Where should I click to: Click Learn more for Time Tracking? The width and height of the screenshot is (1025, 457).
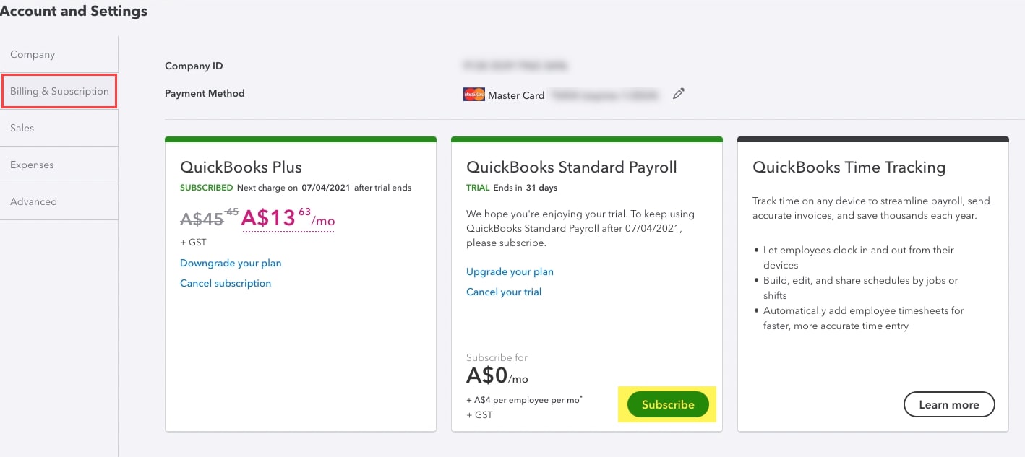click(949, 404)
